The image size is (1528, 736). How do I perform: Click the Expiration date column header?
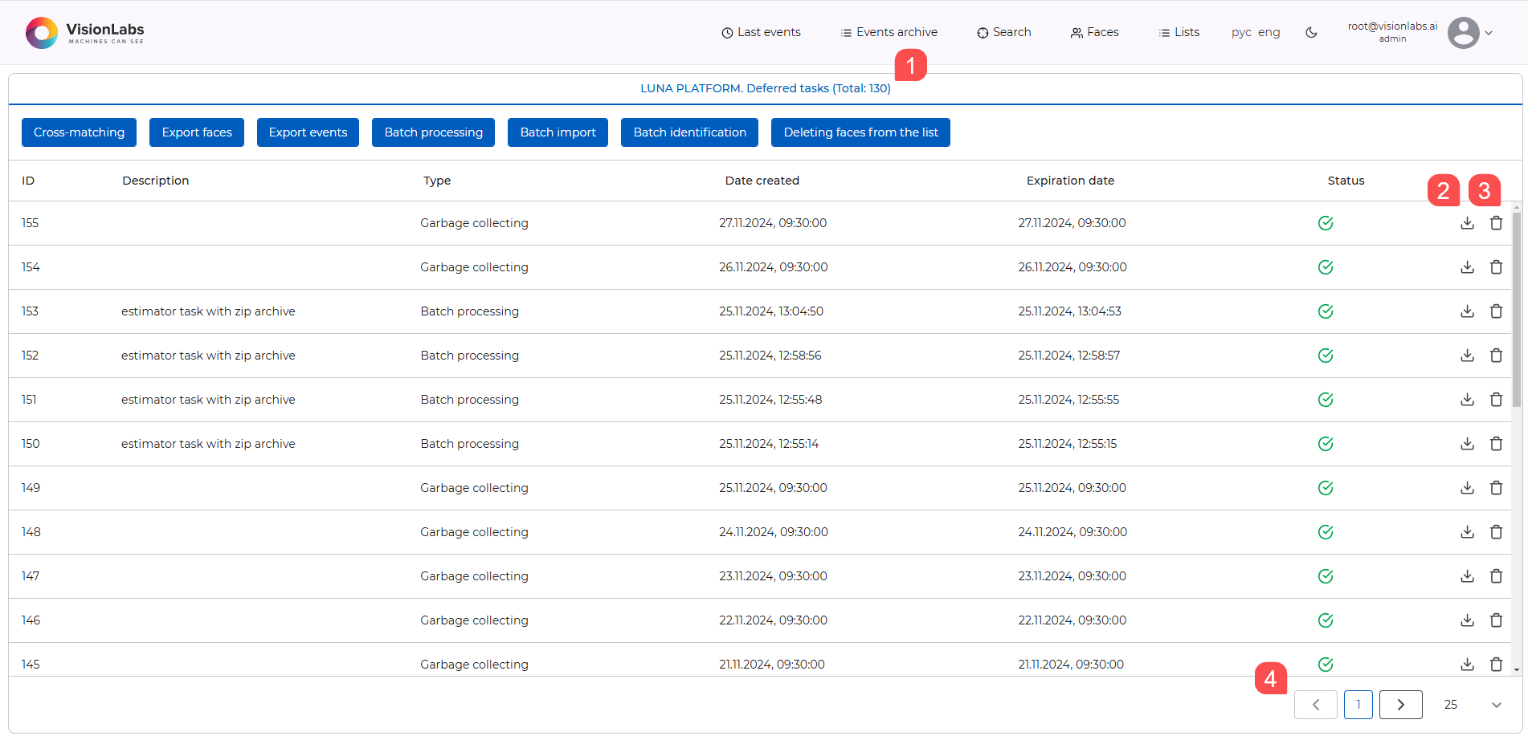click(1070, 181)
